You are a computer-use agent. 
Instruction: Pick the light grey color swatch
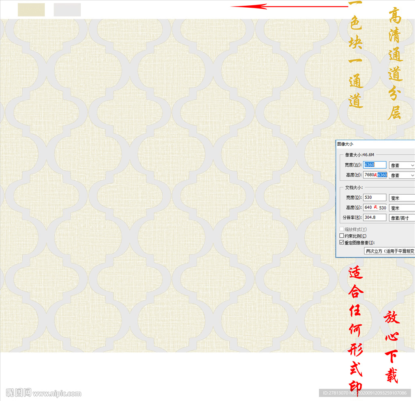click(67, 10)
